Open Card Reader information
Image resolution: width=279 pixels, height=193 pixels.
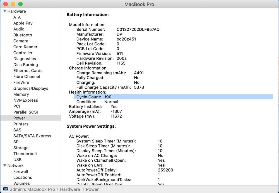[25, 47]
